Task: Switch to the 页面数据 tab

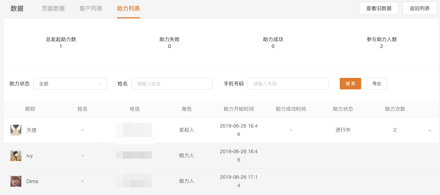Action: click(x=53, y=9)
